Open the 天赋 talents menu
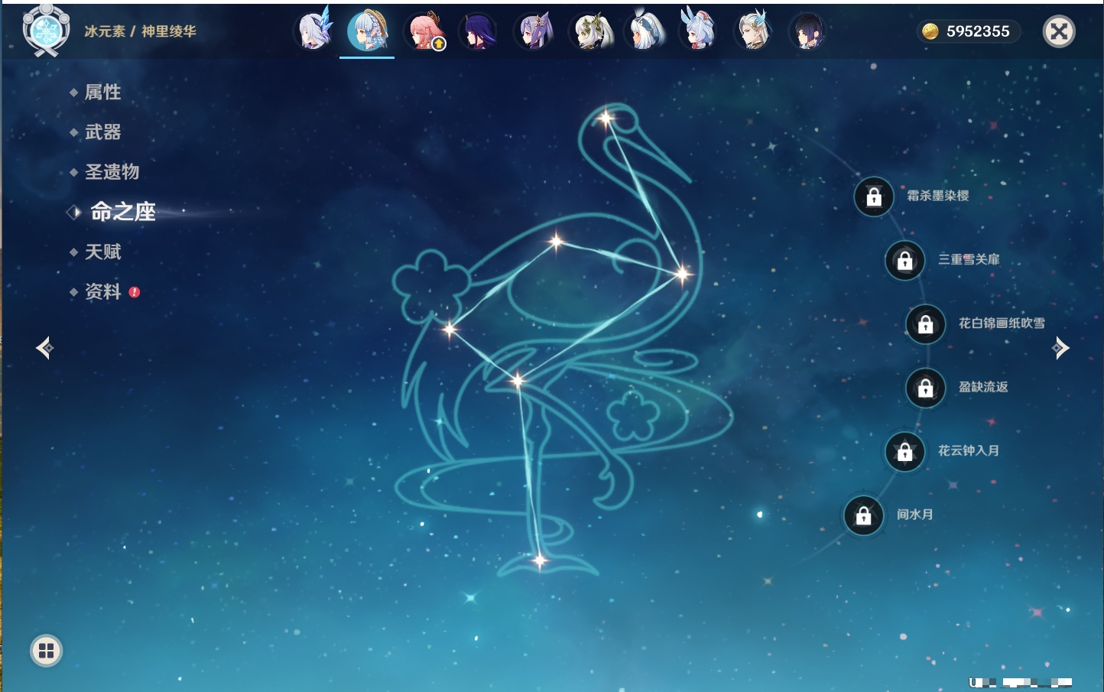 [x=102, y=252]
